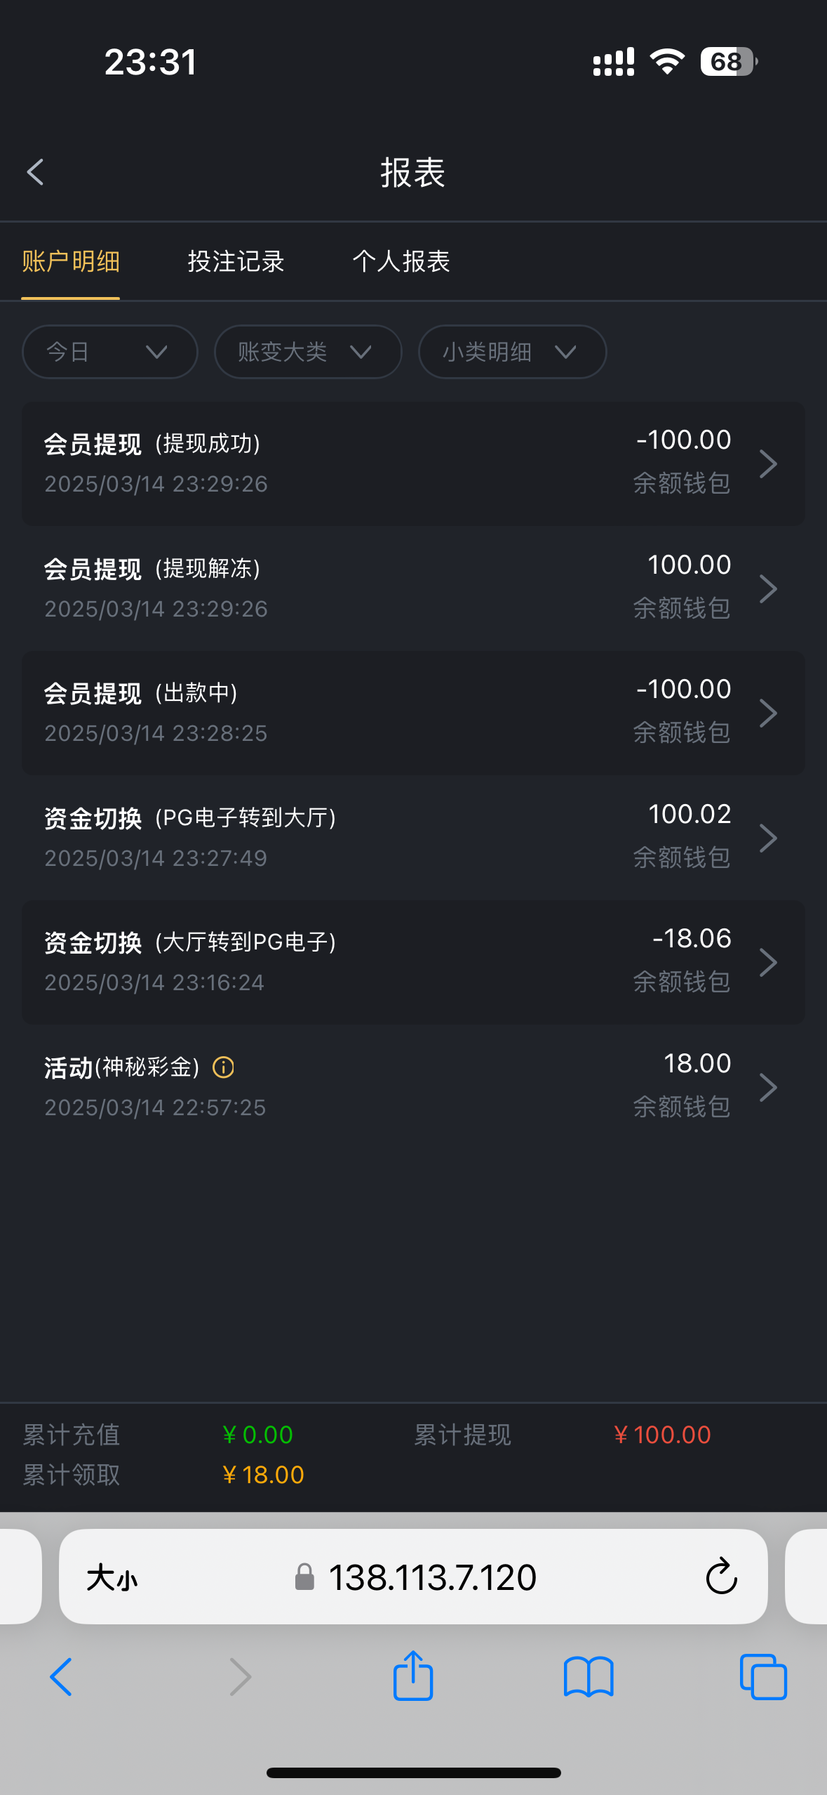Open the 出款中 withdrawal entry
Viewport: 827px width, 1795px height.
click(412, 713)
